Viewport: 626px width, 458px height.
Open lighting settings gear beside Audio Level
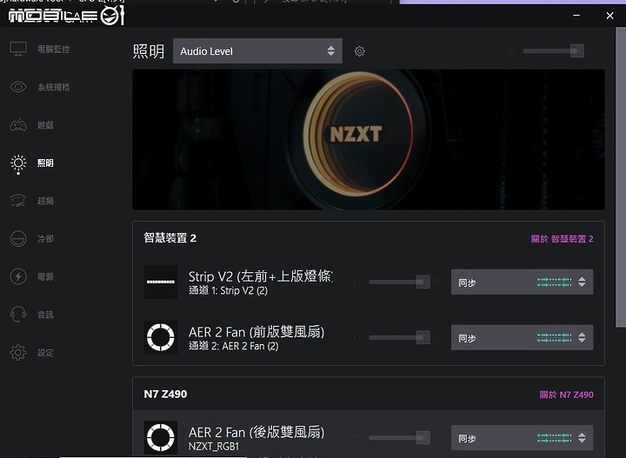point(359,51)
